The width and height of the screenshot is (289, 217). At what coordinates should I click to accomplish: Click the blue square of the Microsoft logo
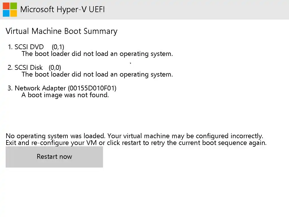[6, 13]
